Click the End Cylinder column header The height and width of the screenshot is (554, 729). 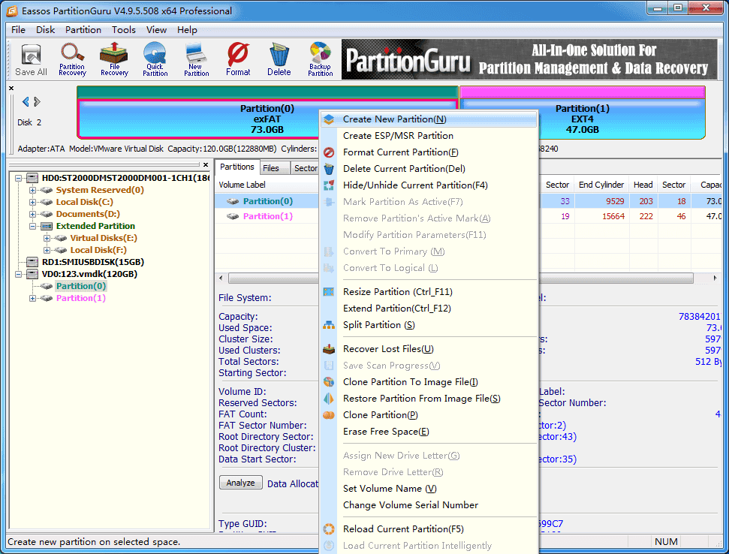pos(601,185)
